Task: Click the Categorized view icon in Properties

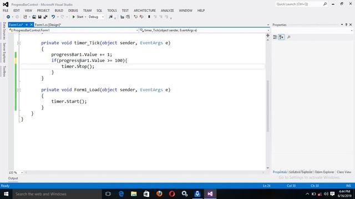Action: [x=275, y=37]
